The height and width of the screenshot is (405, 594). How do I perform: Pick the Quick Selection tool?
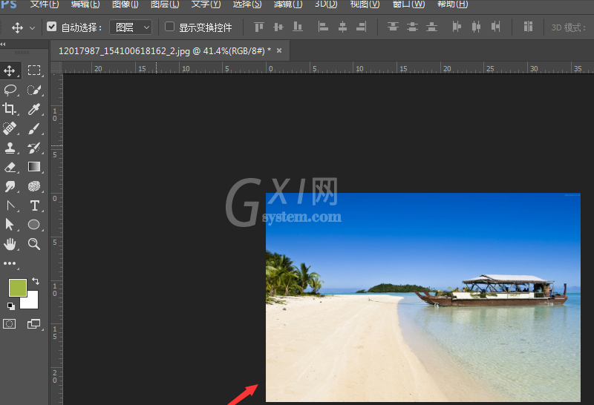tap(34, 90)
